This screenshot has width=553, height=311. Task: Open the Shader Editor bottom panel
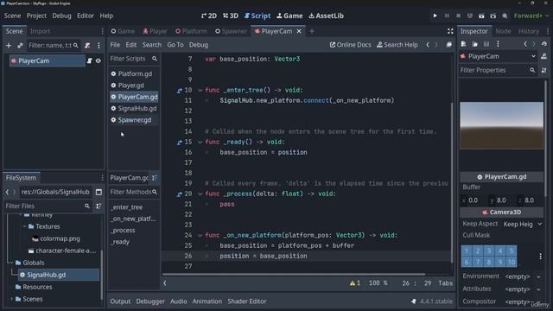(247, 301)
